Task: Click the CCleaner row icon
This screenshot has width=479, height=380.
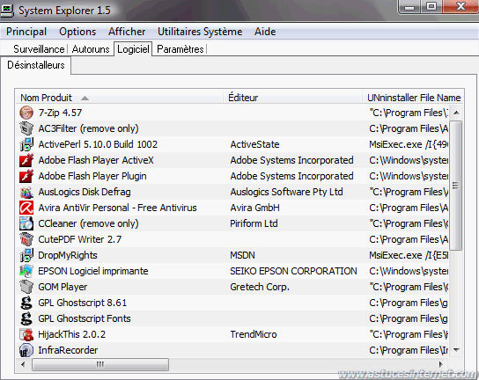Action: (x=26, y=223)
